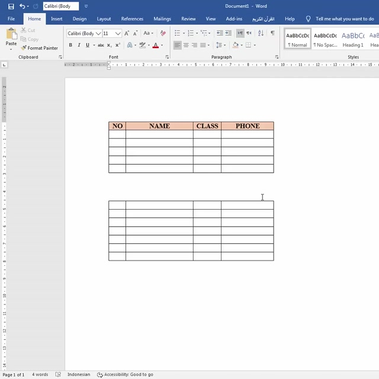Click the Save icon in quick access toolbar
The height and width of the screenshot is (379, 379).
11,6
